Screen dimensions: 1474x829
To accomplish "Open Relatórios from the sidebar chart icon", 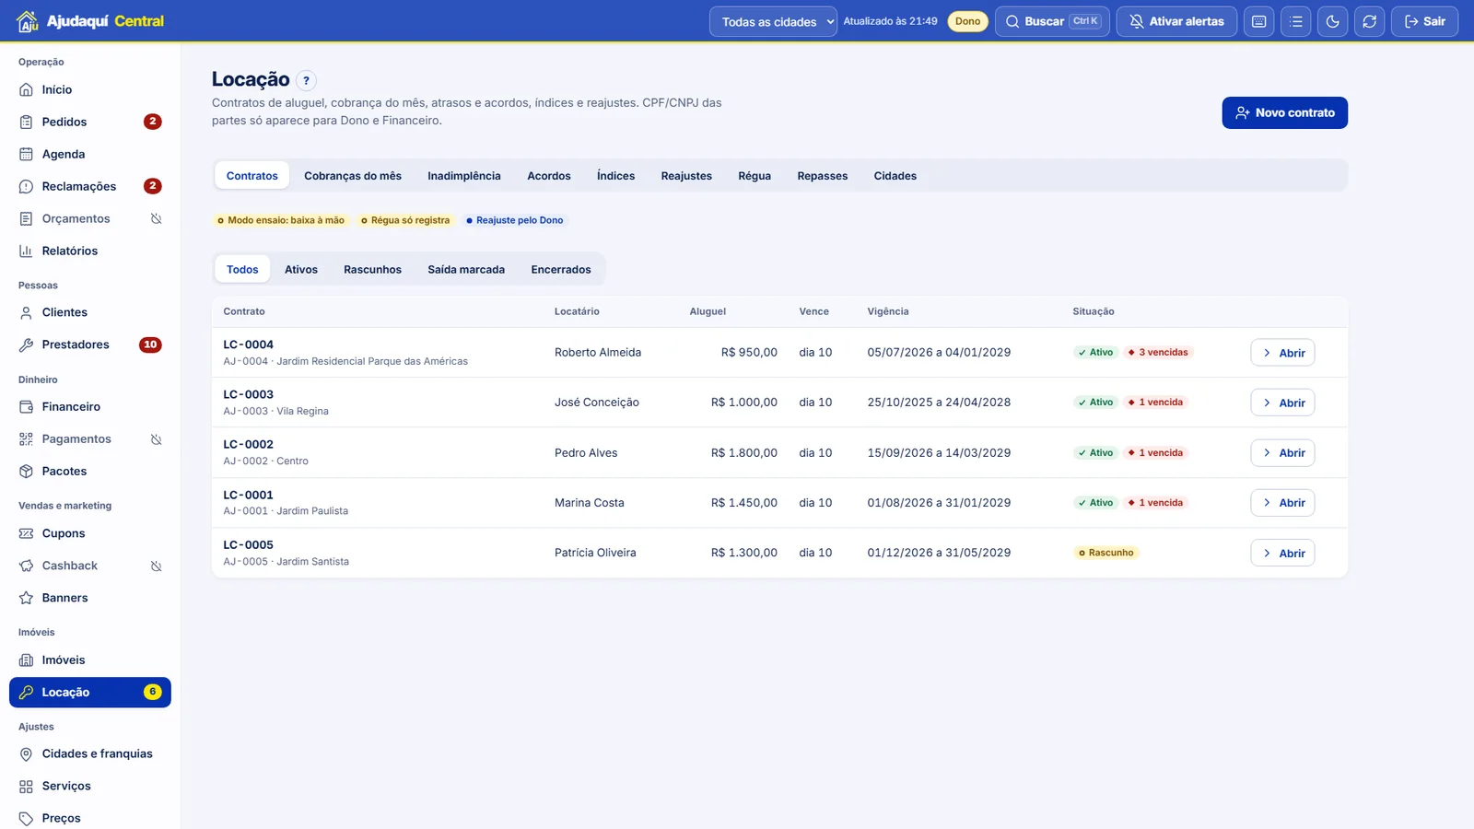I will (x=26, y=251).
